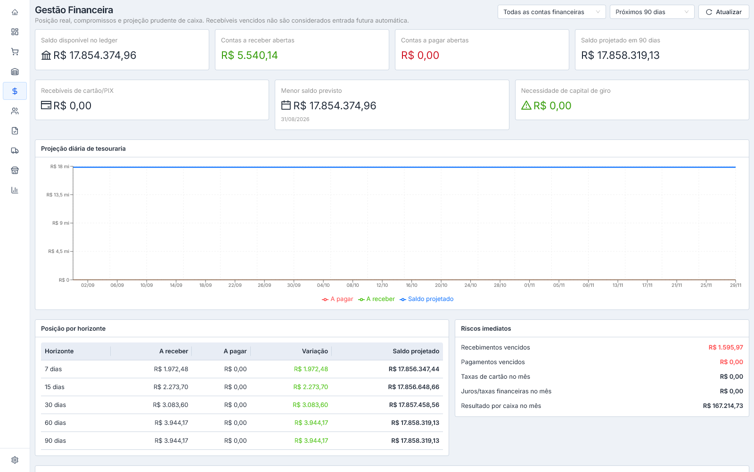Open the store front icon in sidebar
Viewport: 754px width, 472px height.
[x=15, y=171]
